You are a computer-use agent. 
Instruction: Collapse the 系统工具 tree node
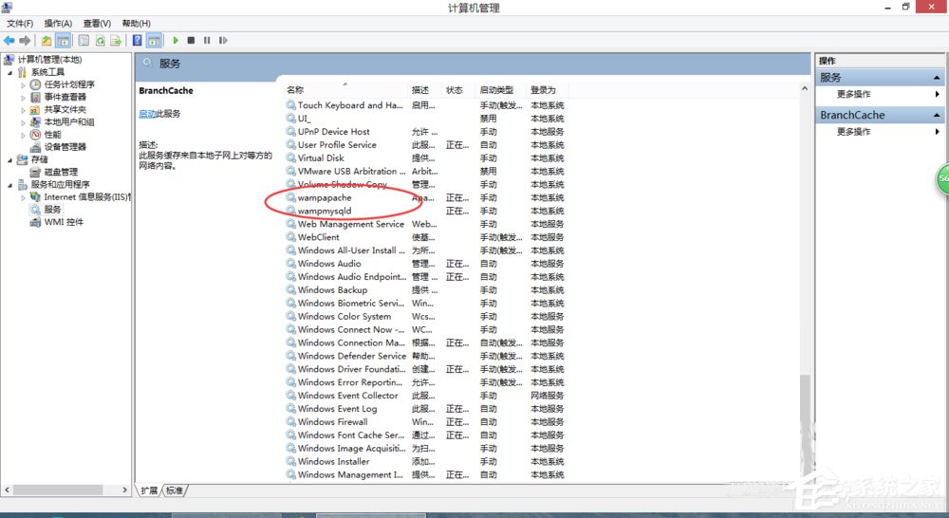10,72
